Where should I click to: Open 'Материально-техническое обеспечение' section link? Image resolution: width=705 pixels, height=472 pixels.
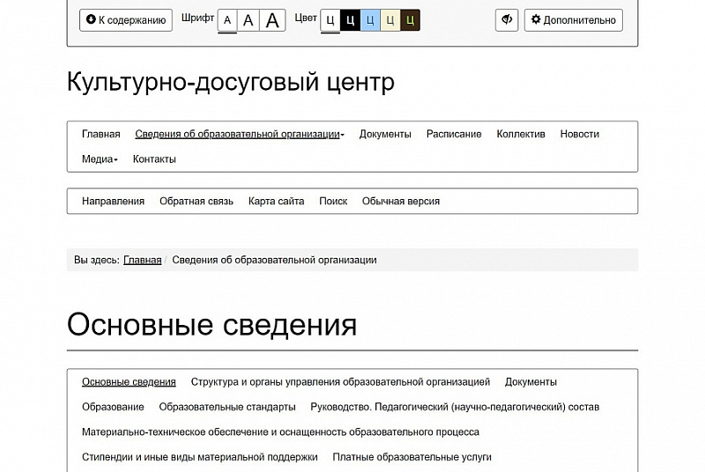[x=280, y=432]
